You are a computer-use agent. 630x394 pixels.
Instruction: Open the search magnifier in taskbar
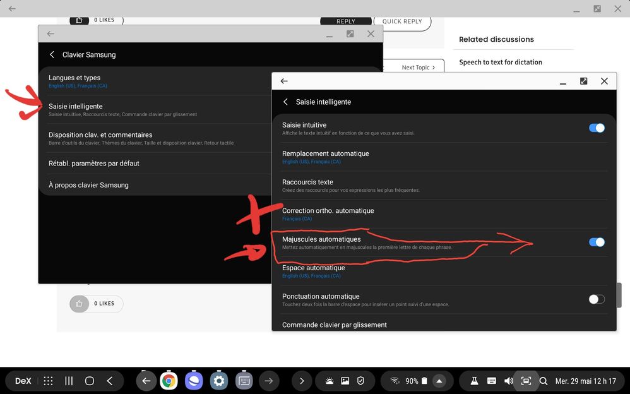544,381
